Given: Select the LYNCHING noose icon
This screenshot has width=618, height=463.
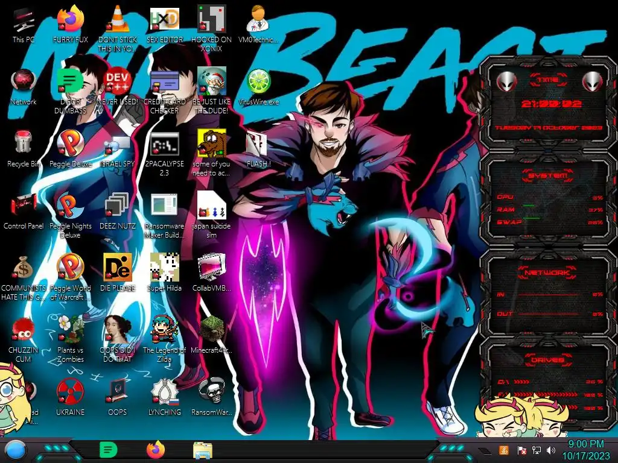Looking at the screenshot, I should tap(164, 398).
